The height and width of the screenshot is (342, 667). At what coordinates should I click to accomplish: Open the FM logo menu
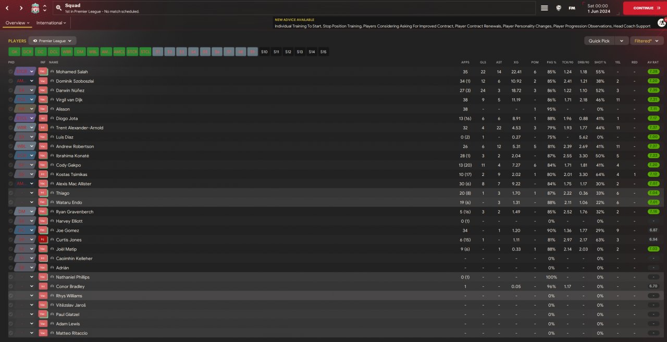572,8
